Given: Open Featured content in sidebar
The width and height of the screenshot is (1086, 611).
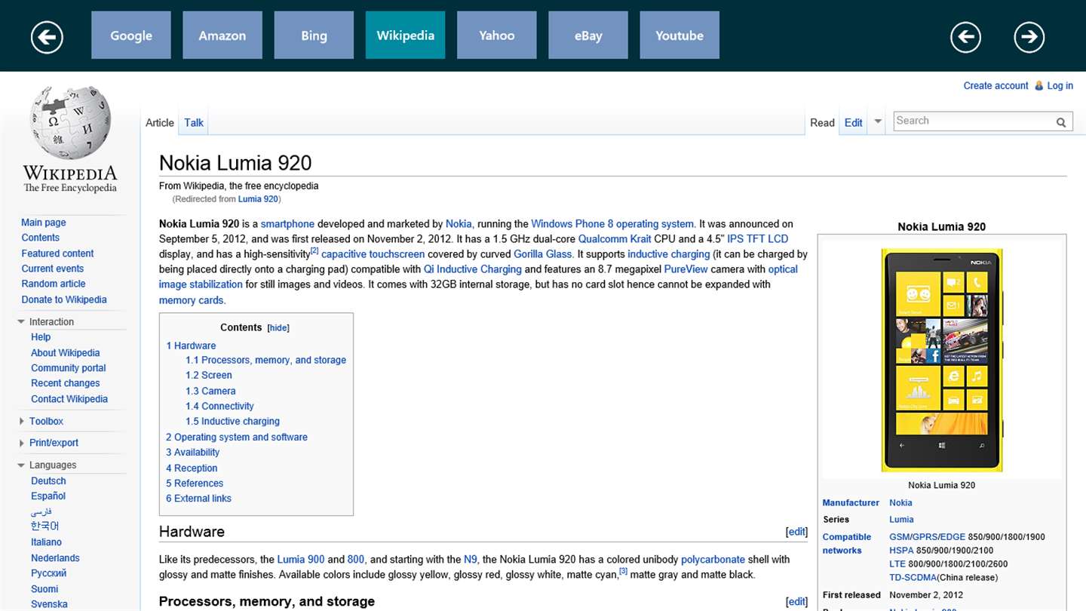Looking at the screenshot, I should (57, 253).
